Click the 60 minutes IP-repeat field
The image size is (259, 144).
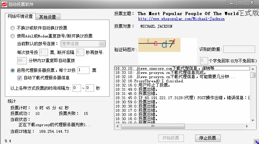(22, 61)
